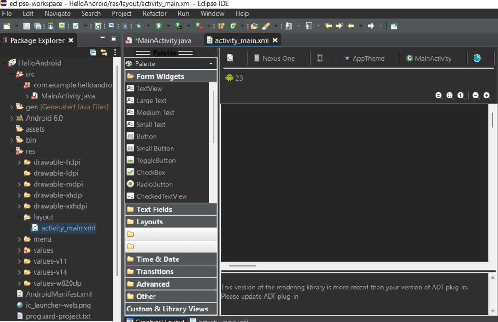This screenshot has height=322, width=498.
Task: Open the AppTheme theme dropdown
Action: click(368, 58)
